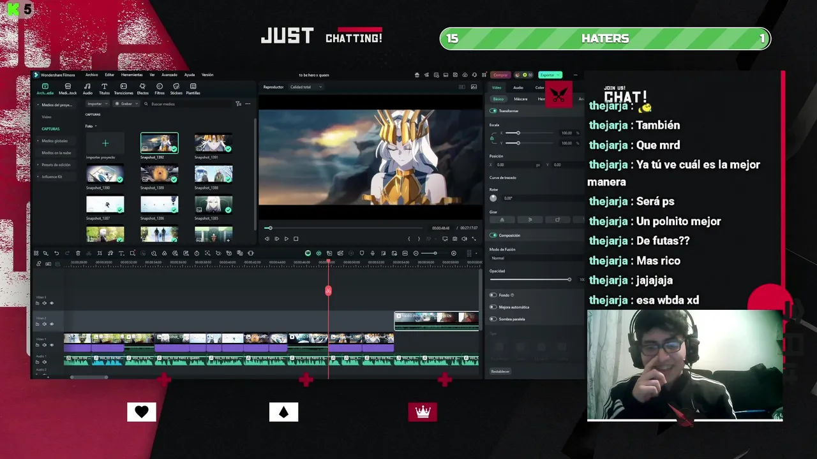Click the scissors split button on playhead
The width and height of the screenshot is (817, 459).
pyautogui.click(x=328, y=291)
